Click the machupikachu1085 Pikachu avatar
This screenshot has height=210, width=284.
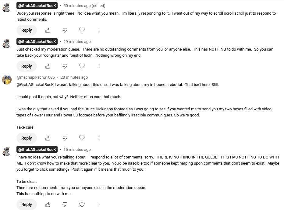point(7,80)
